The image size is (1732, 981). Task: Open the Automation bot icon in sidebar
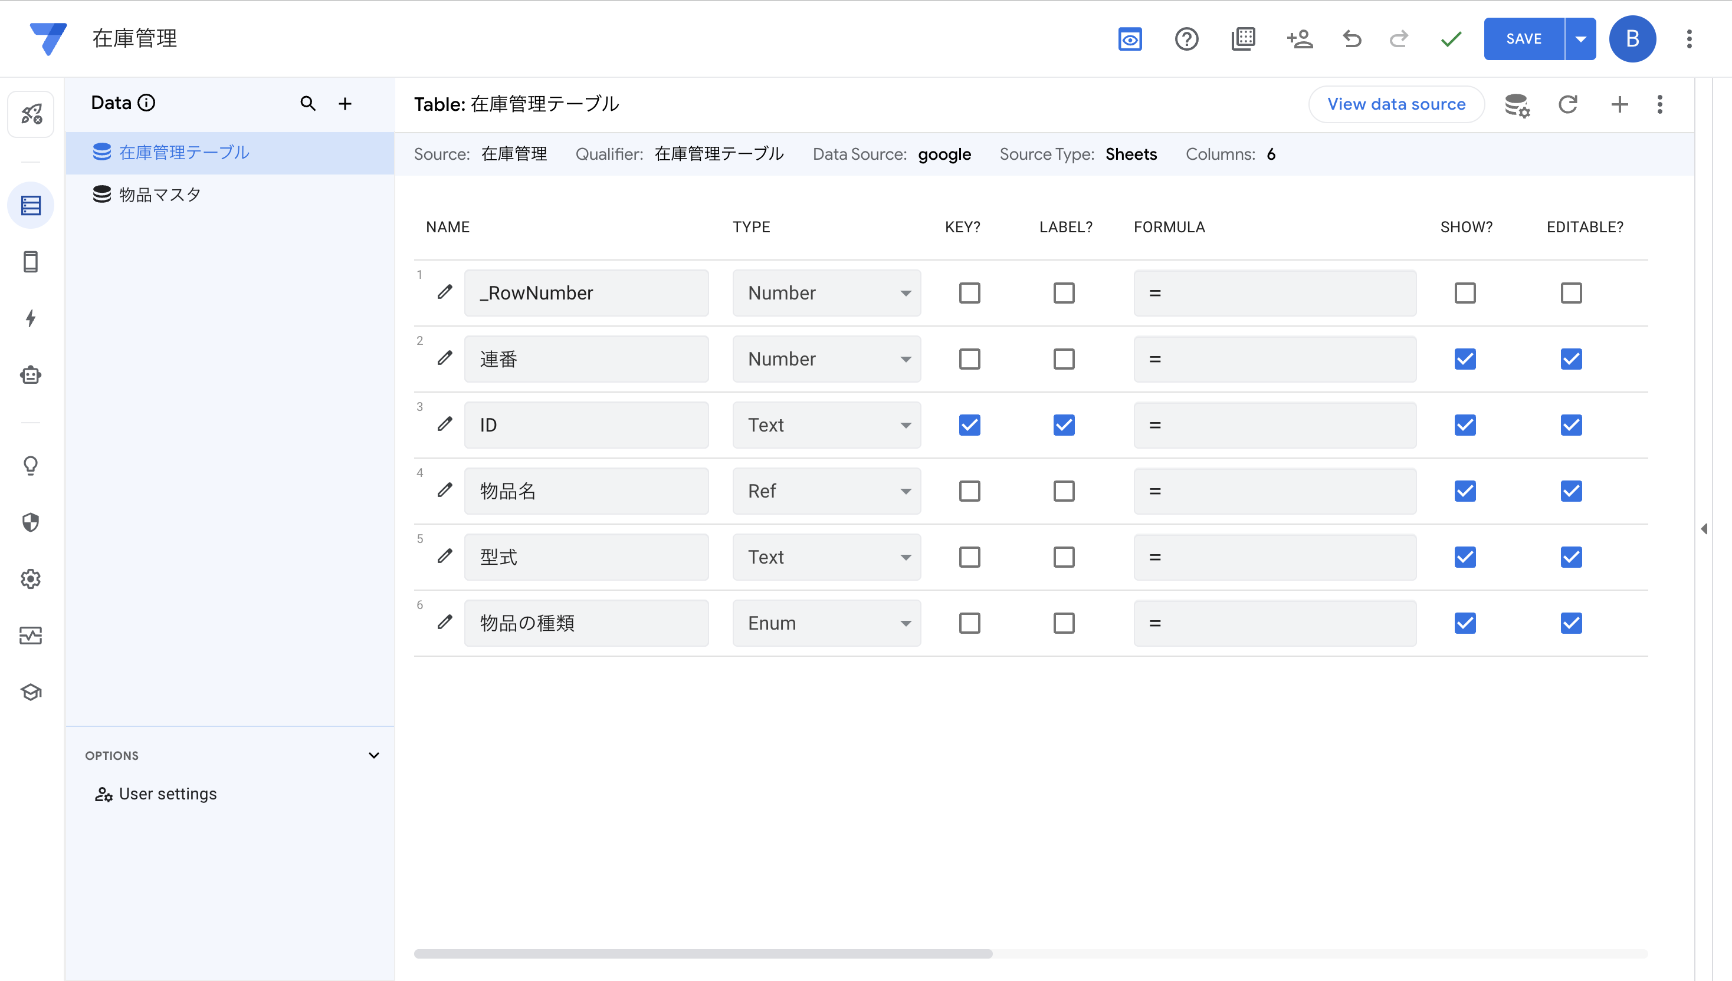click(30, 376)
